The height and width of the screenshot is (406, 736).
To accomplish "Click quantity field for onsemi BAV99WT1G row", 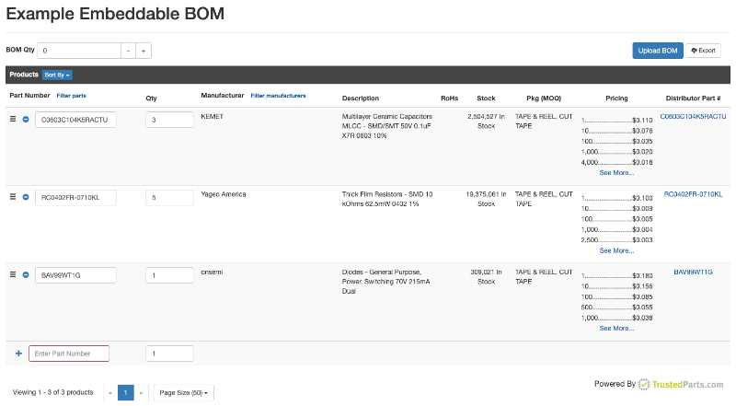I will [x=169, y=275].
